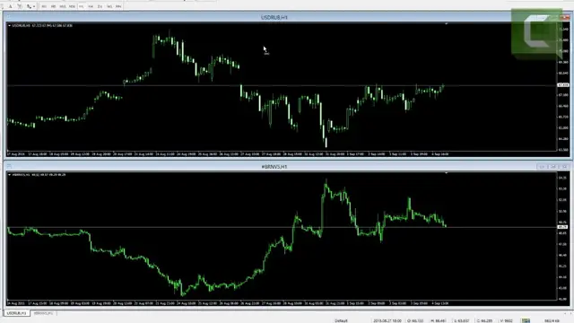Click the Open price value in the status bar
The width and height of the screenshot is (574, 323).
tap(415, 321)
